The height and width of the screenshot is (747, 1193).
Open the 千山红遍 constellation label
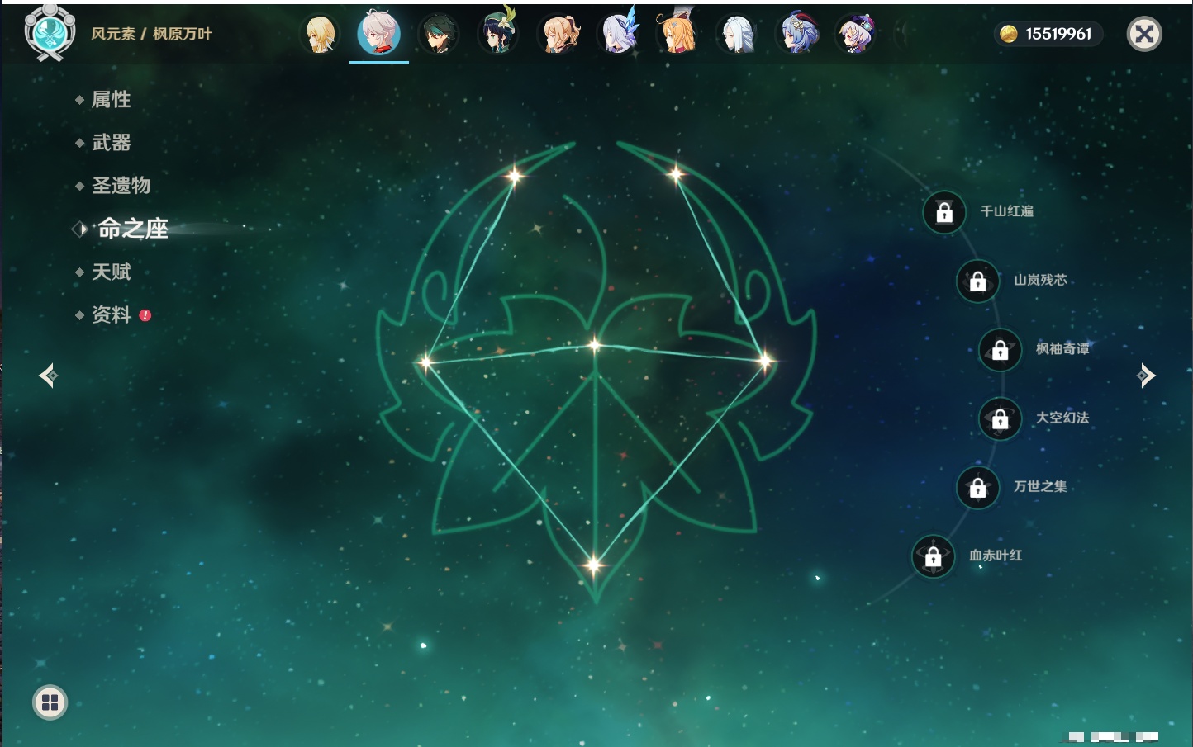pos(1007,211)
